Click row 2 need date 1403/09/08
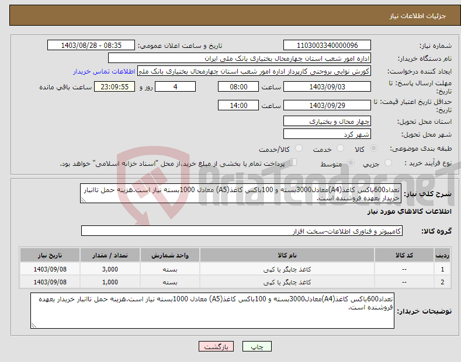The height and width of the screenshot is (362, 461). 50,282
